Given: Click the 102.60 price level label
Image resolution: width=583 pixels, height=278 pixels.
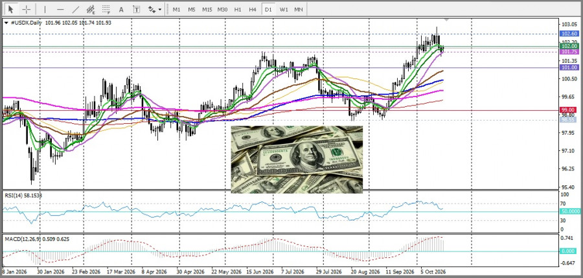Looking at the screenshot, I should [569, 34].
